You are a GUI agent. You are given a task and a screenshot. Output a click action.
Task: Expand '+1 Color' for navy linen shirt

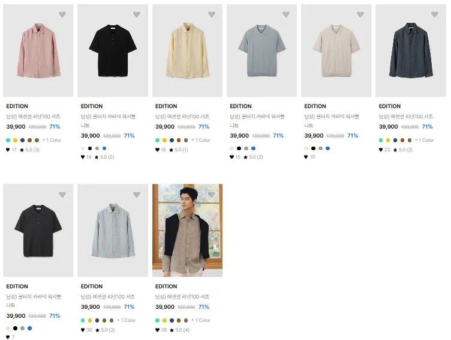click(x=424, y=140)
